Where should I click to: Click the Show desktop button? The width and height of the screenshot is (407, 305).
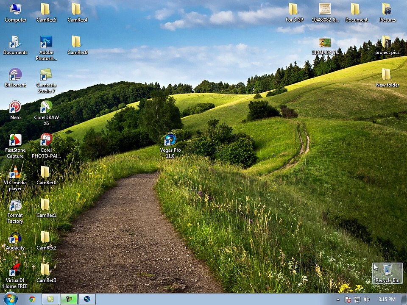404,299
